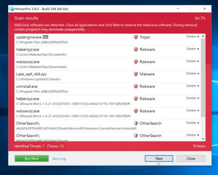Open Delete dropdown for Lace_wpf_x64.sys
This screenshot has width=218, height=175.
point(192,74)
